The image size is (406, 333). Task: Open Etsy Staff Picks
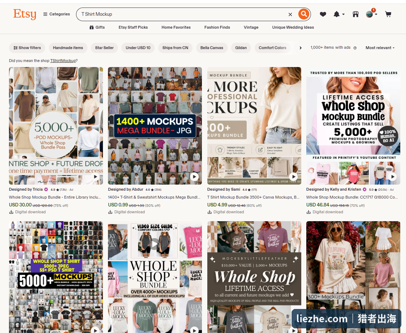pyautogui.click(x=133, y=27)
